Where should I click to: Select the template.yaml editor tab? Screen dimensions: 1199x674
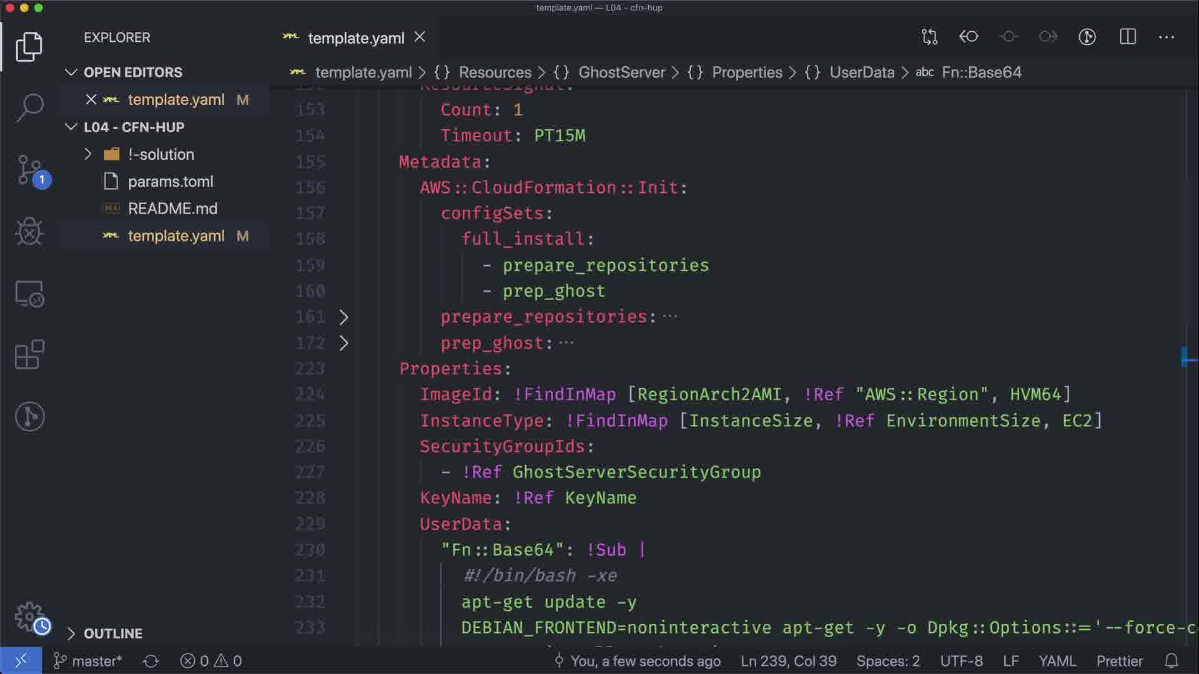pyautogui.click(x=355, y=38)
